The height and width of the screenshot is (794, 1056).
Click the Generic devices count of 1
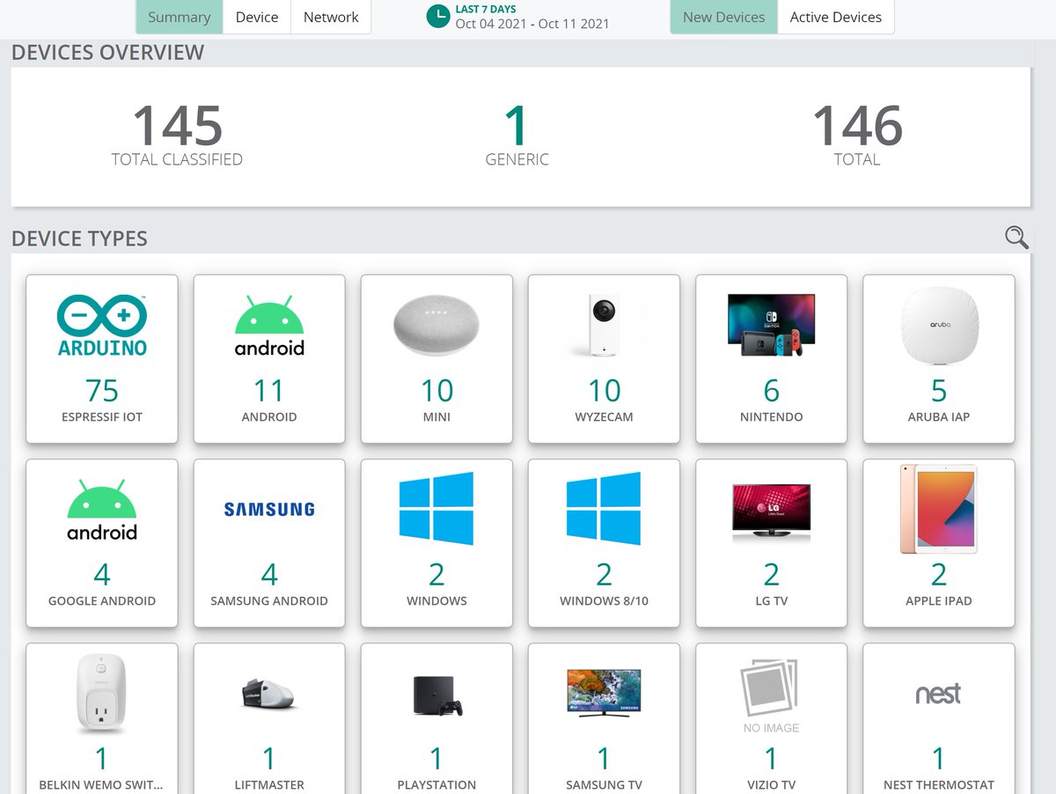pos(517,126)
